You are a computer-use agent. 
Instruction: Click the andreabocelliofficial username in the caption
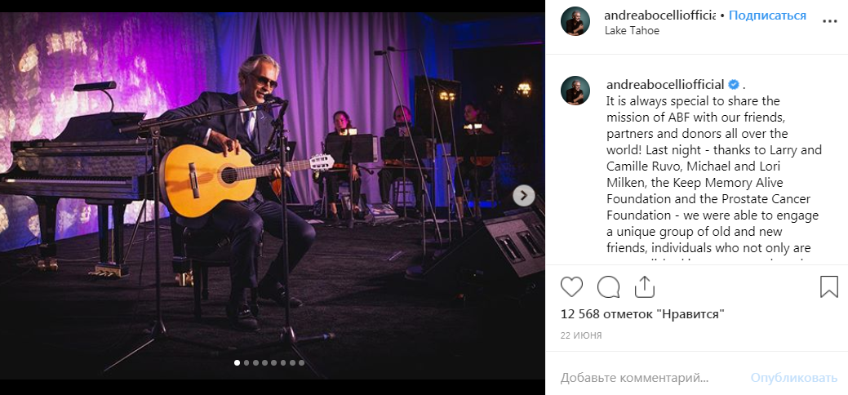(665, 85)
